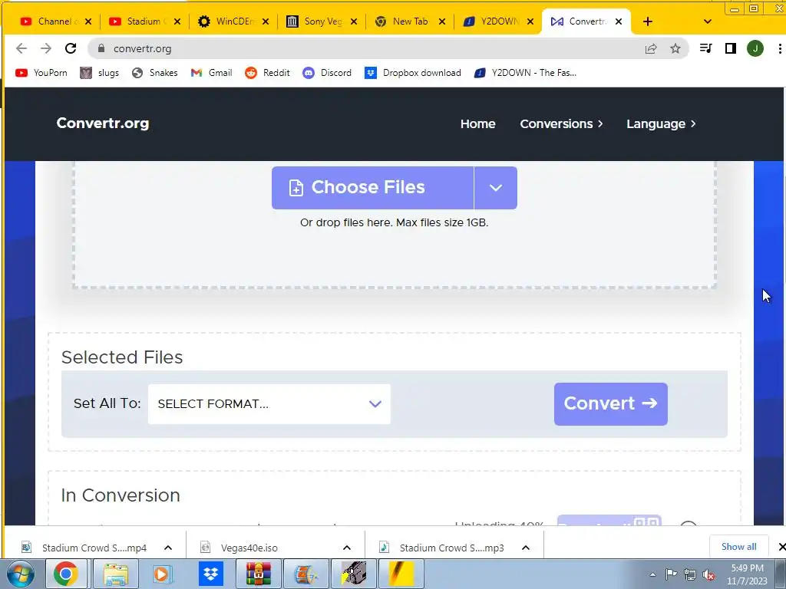Open the Discord bookmark
The image size is (786, 589).
point(327,73)
